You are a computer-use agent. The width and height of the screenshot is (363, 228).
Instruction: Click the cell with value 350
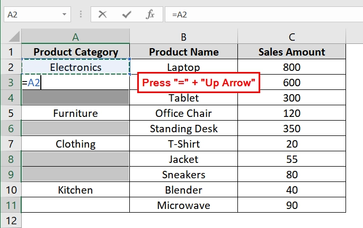pyautogui.click(x=291, y=129)
